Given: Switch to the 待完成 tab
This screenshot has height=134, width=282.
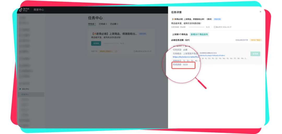Looking at the screenshot, I should coord(92,24).
